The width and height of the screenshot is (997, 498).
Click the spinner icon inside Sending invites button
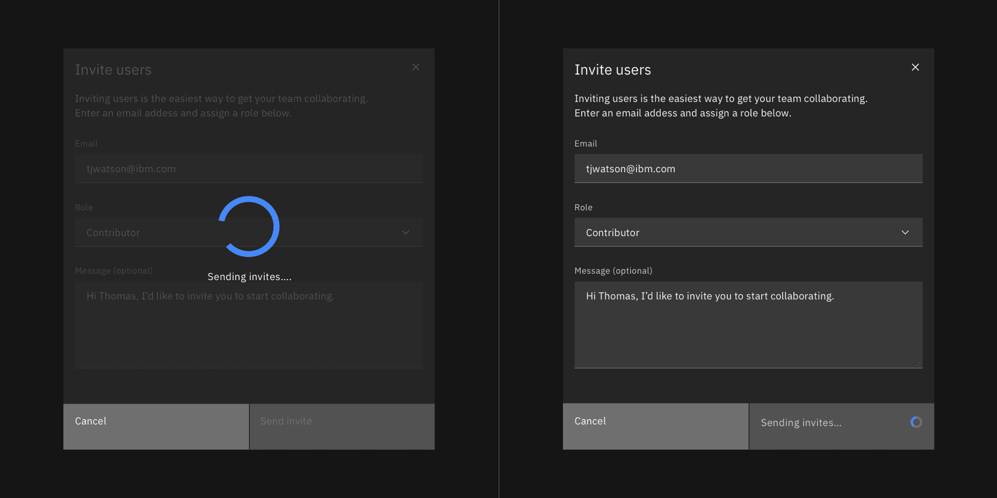916,422
